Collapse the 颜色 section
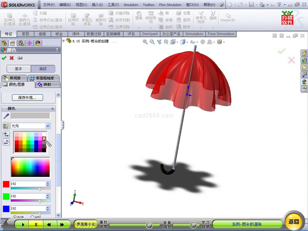This screenshot has width=308, height=231. (x=52, y=109)
